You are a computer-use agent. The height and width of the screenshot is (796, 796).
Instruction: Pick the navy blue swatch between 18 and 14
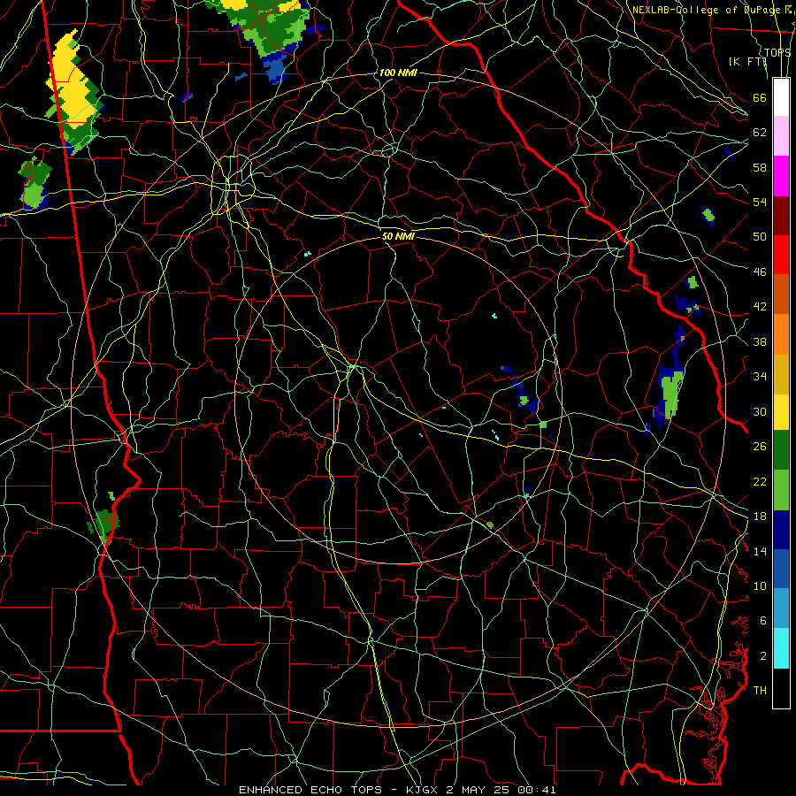click(781, 530)
